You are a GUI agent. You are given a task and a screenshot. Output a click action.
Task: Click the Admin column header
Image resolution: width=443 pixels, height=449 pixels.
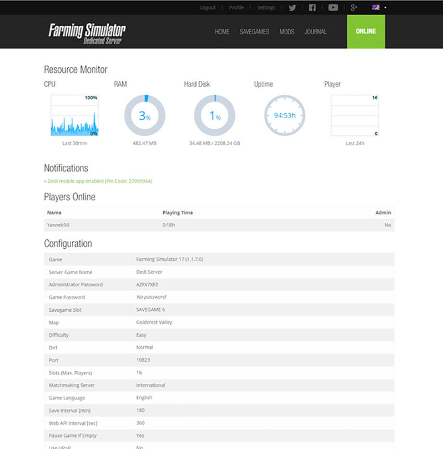pyautogui.click(x=383, y=212)
